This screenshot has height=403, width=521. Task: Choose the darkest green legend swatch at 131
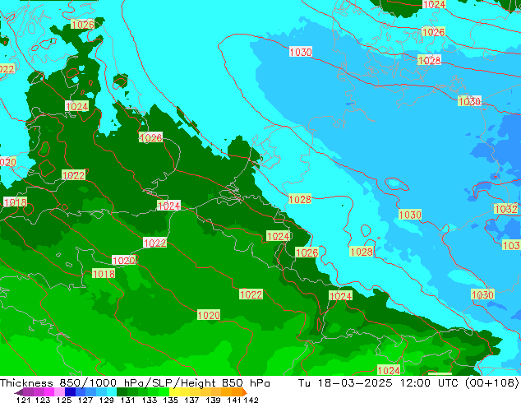coord(122,391)
